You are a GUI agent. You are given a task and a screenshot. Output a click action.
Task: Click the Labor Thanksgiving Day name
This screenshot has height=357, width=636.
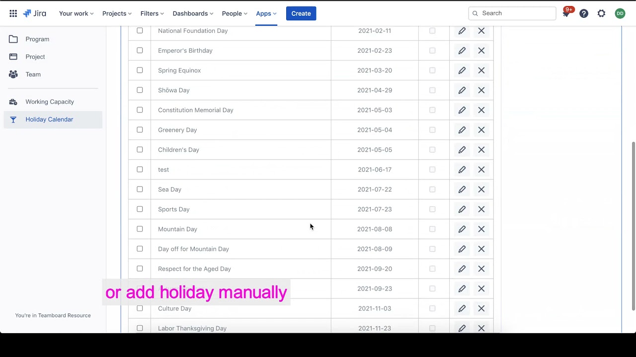point(192,328)
